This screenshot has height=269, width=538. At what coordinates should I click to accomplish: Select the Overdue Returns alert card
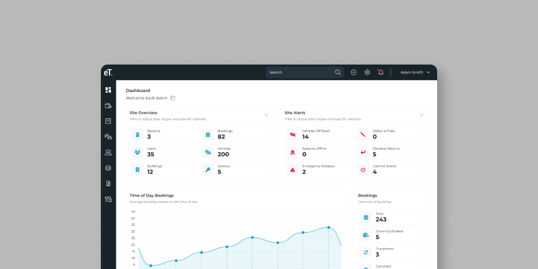point(389,152)
